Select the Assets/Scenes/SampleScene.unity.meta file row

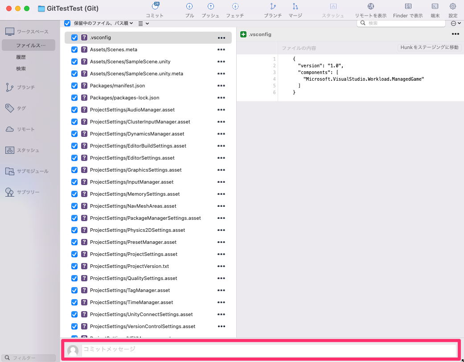(148, 74)
